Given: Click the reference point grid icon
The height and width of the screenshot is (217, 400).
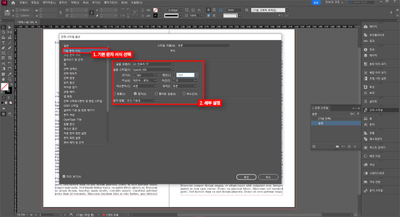Looking at the screenshot, I should point(7,12).
